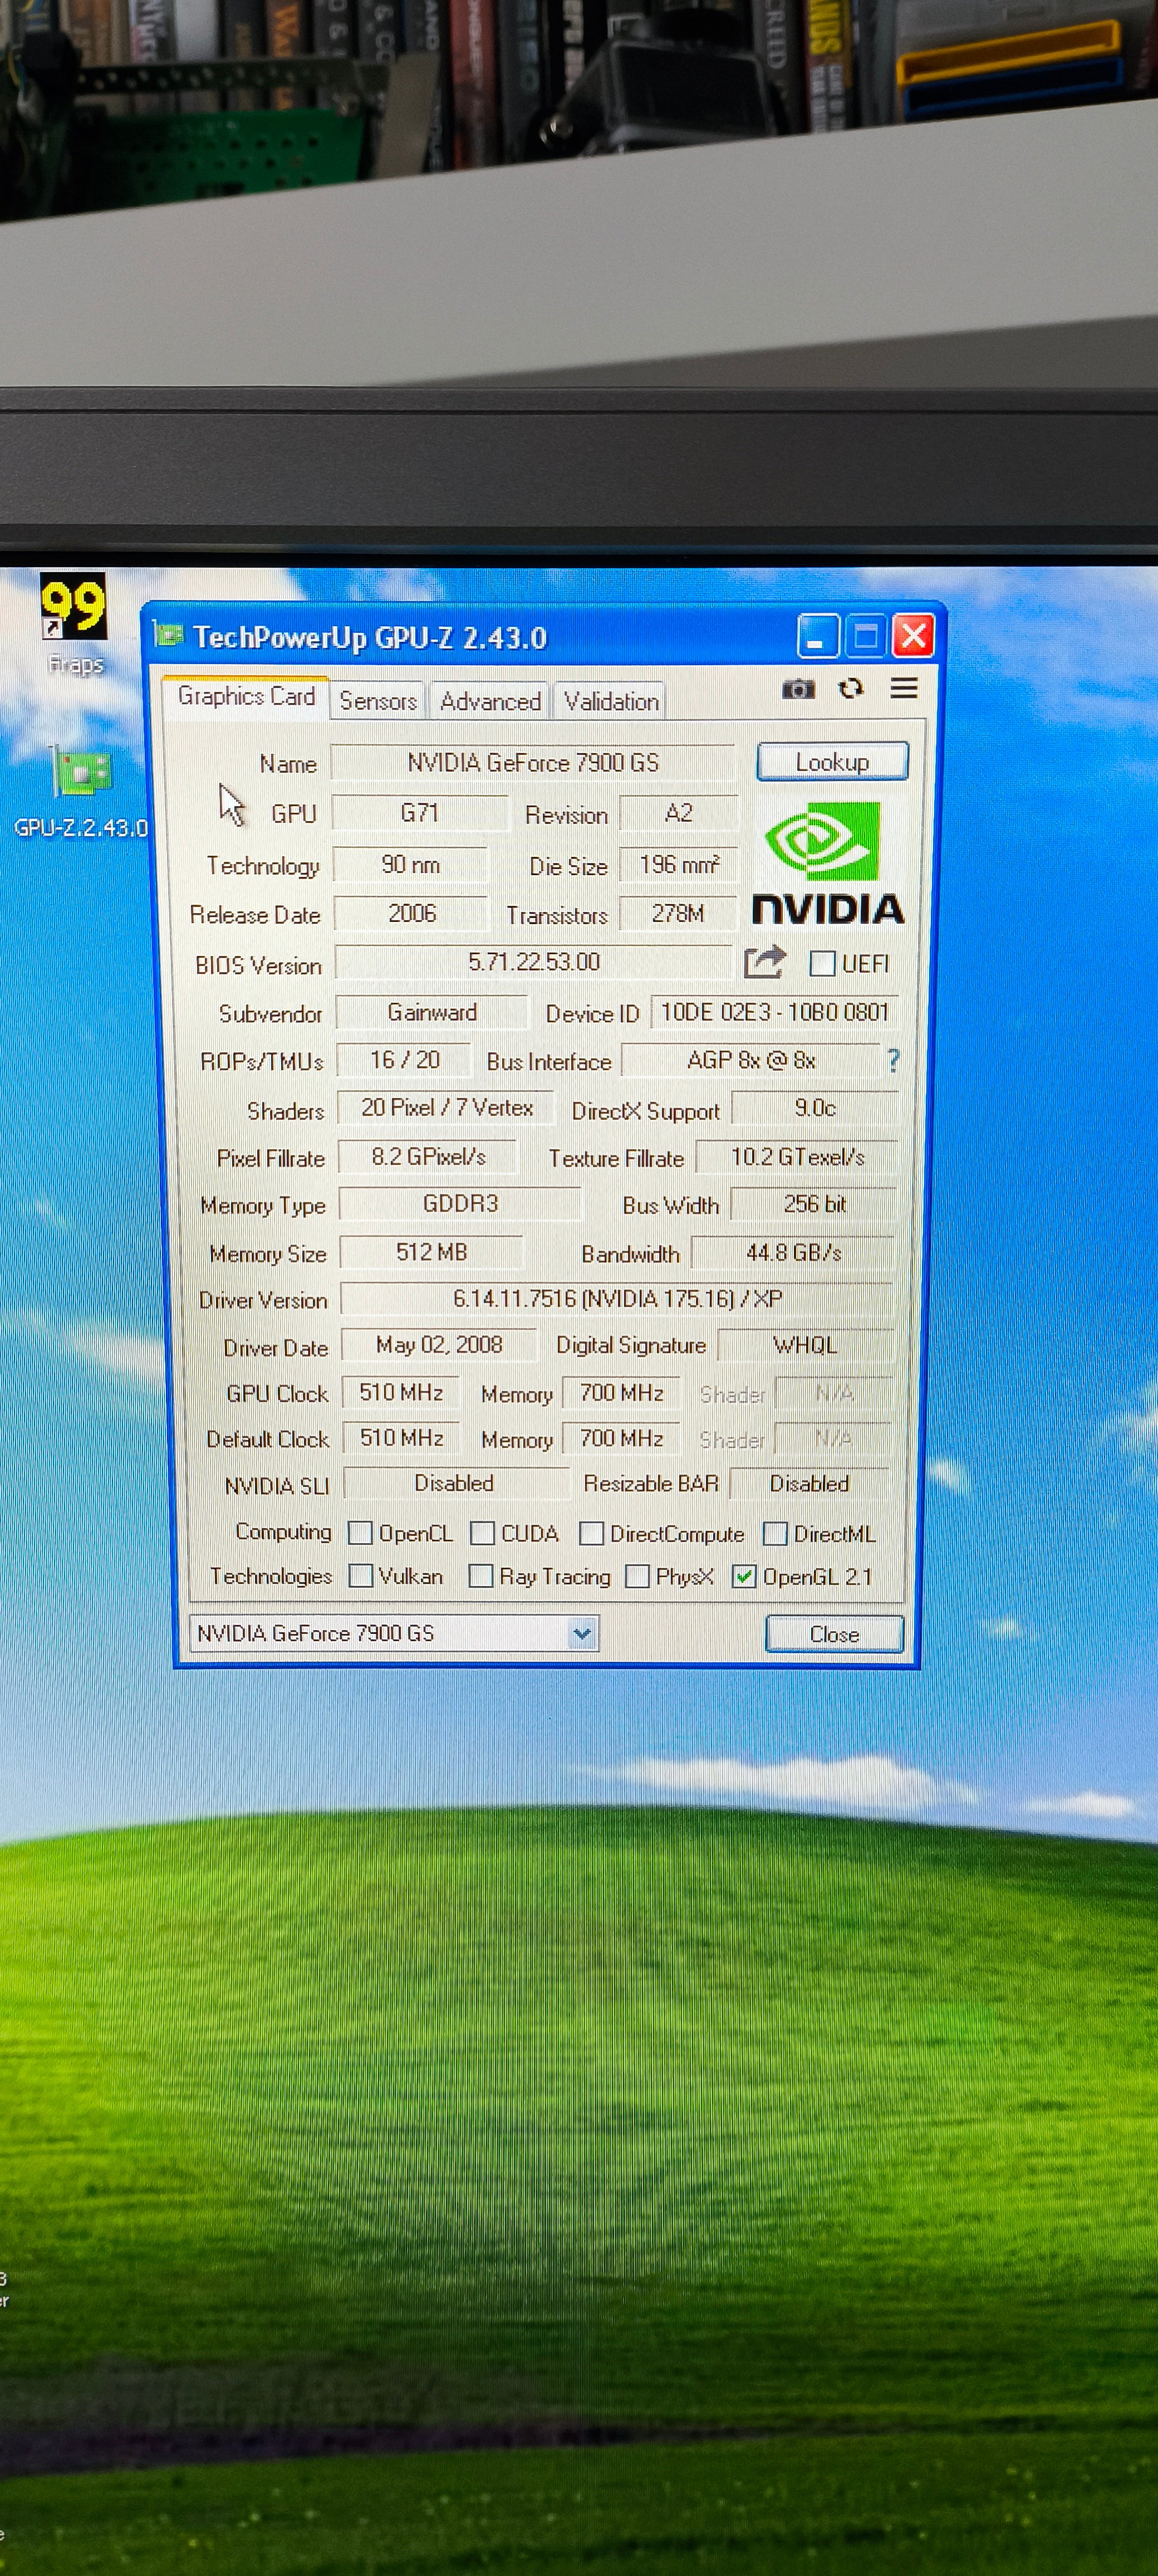Toggle the OpenGL 2.1 checkbox
This screenshot has width=1158, height=2576.
click(x=743, y=1576)
